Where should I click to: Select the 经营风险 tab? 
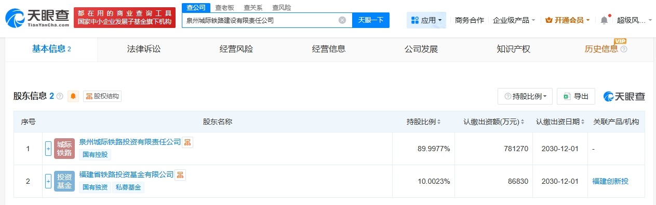(x=236, y=49)
